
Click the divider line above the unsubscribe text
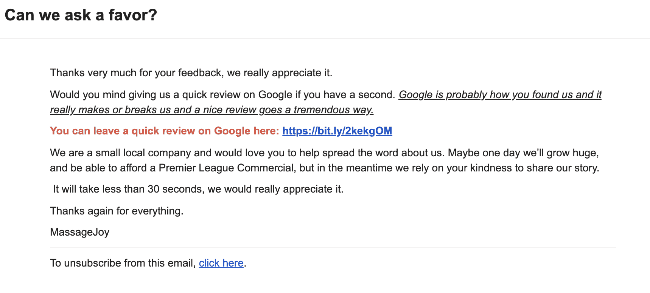333,247
